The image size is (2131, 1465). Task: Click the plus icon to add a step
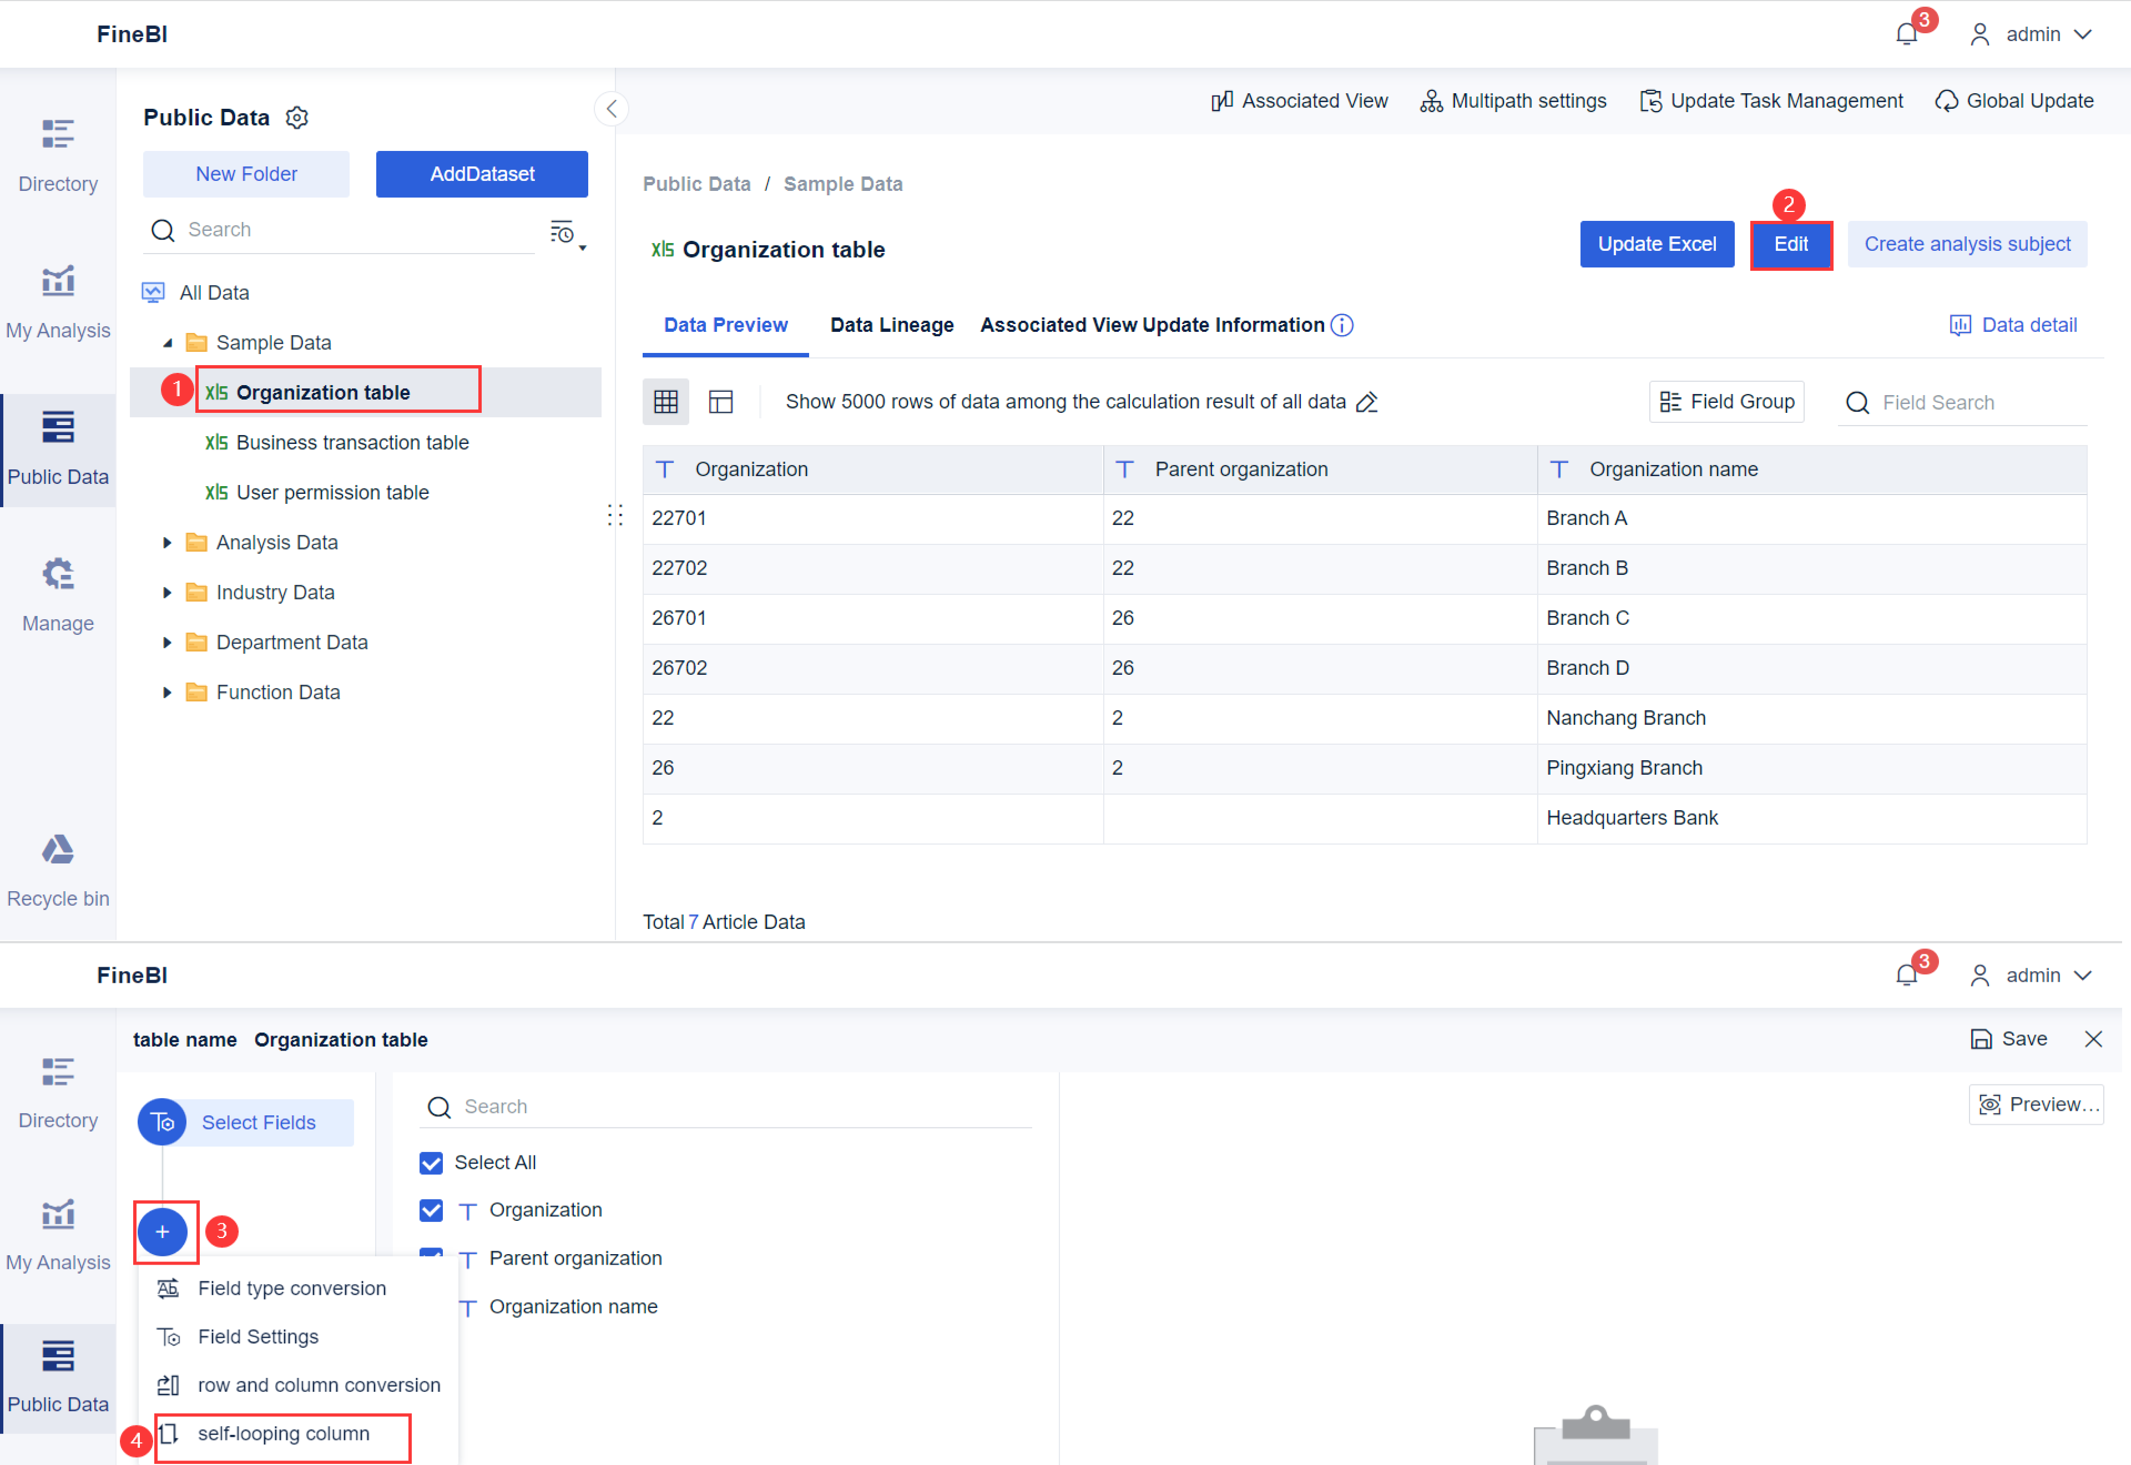tap(163, 1232)
